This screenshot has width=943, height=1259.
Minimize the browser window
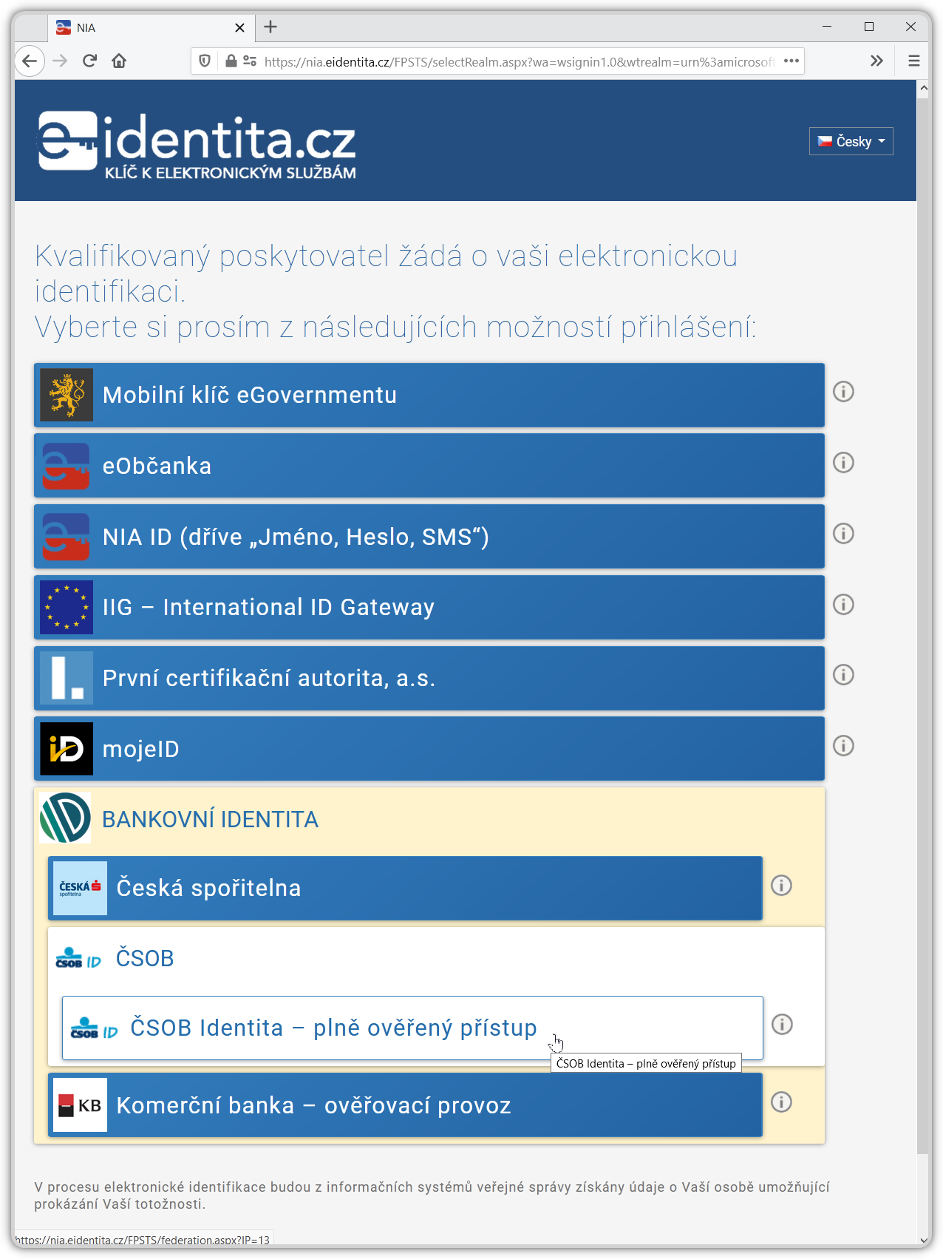click(x=827, y=27)
